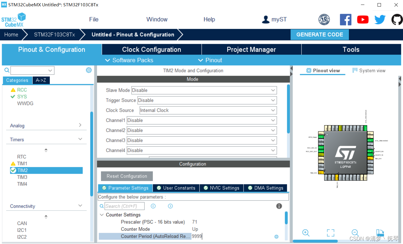Click the search magnifier icon in left panel
The height and width of the screenshot is (244, 403).
(7, 70)
